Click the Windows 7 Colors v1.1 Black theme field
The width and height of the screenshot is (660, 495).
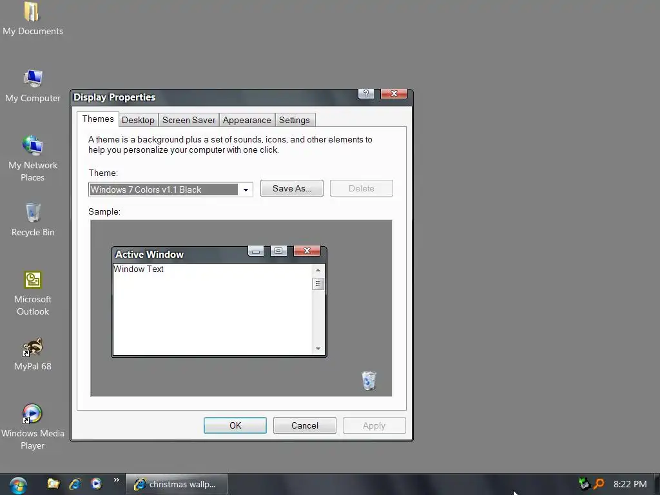(170, 189)
